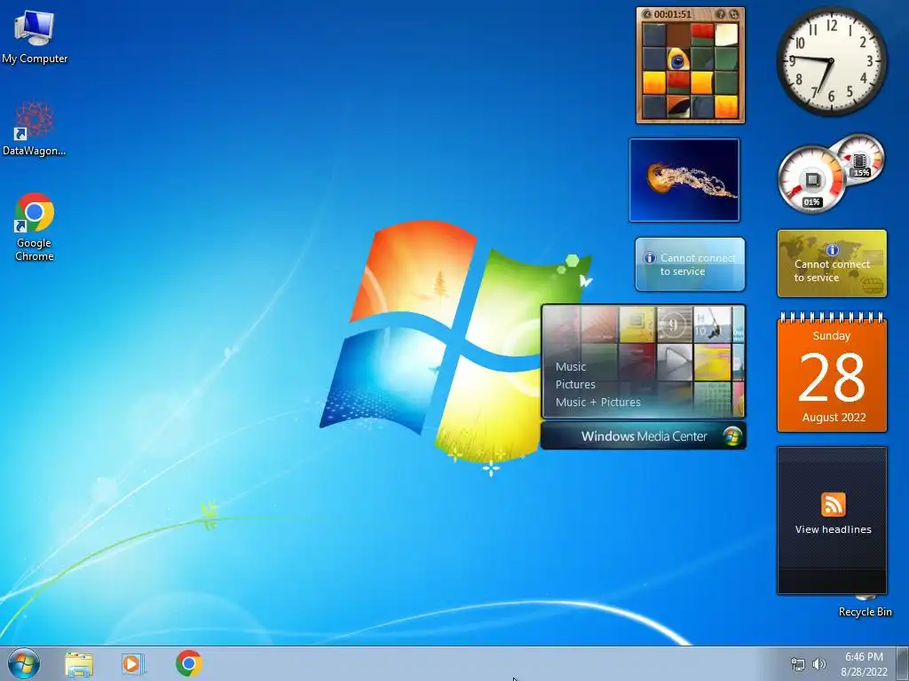The width and height of the screenshot is (909, 681).
Task: Click the blue Weather gadget's info icon
Action: (x=649, y=258)
